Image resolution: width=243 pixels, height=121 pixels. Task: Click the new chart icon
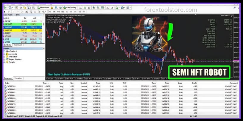5,8
